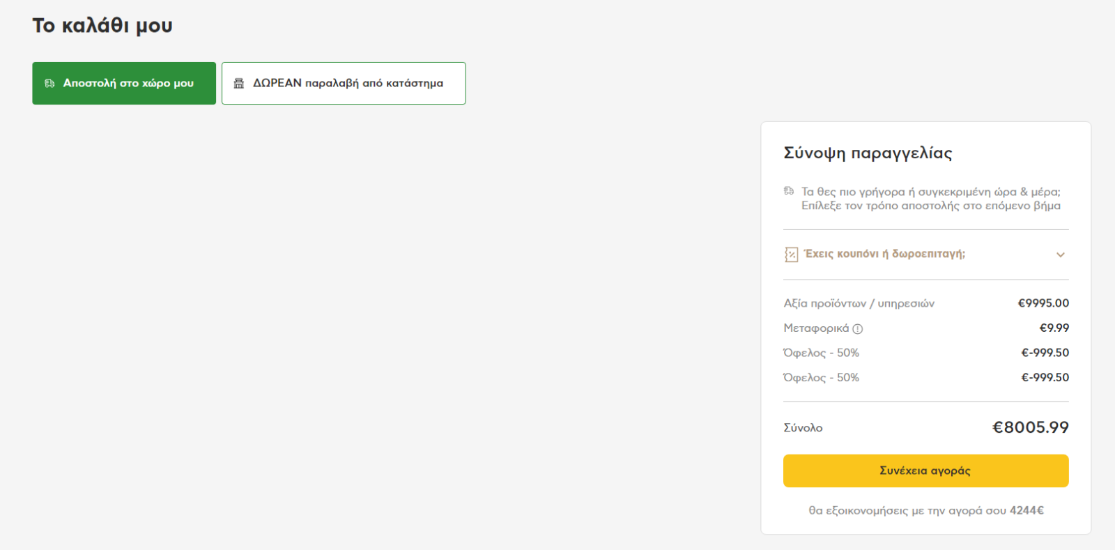
Task: Click the Αξία προϊόντων / υπηρεσιών label
Action: tap(859, 303)
